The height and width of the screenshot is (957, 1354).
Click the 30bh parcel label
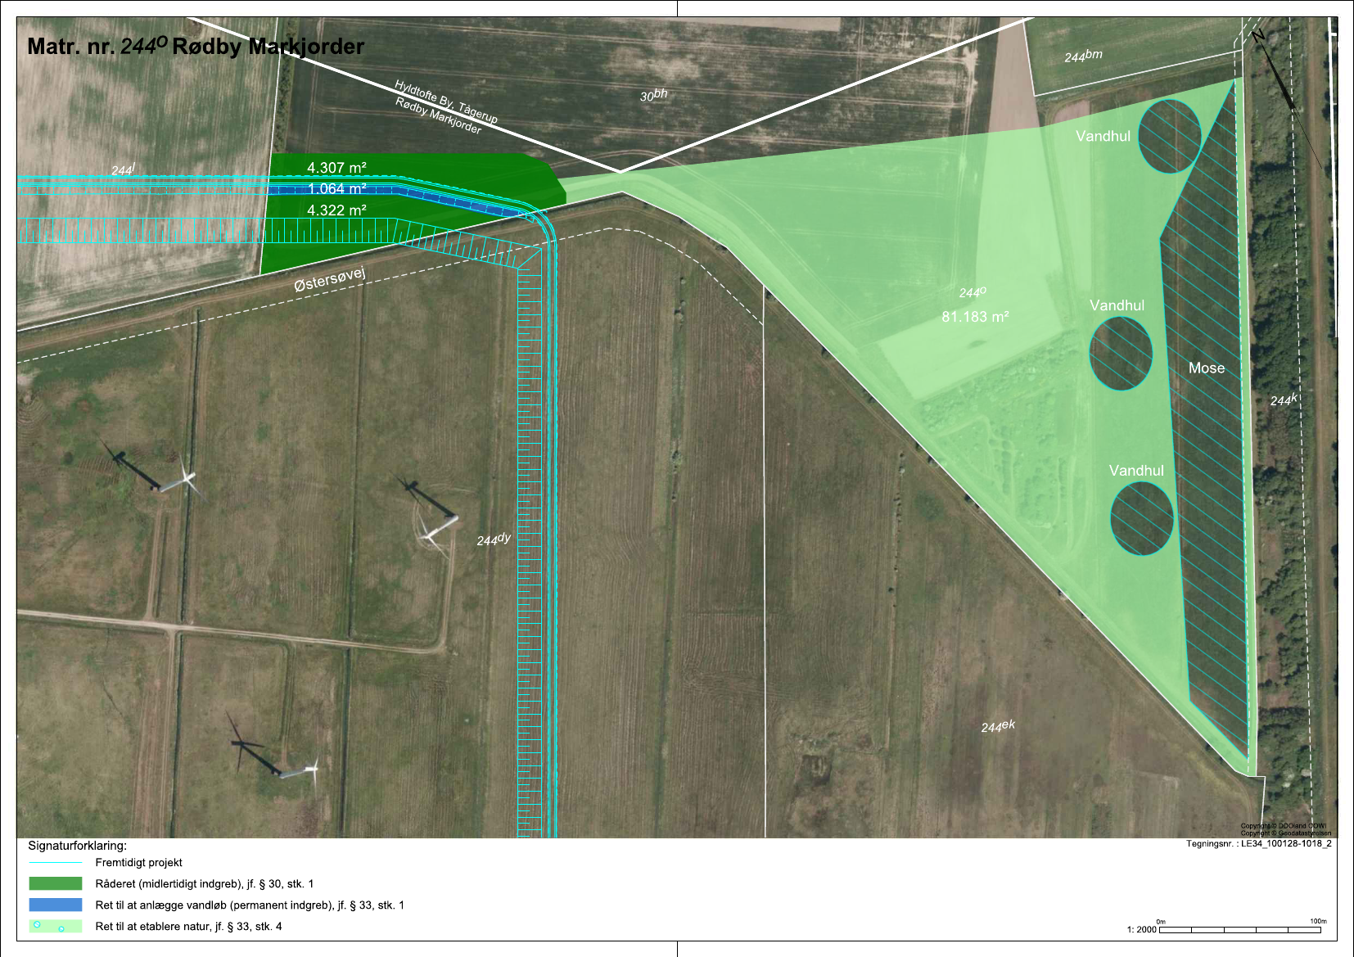(653, 95)
